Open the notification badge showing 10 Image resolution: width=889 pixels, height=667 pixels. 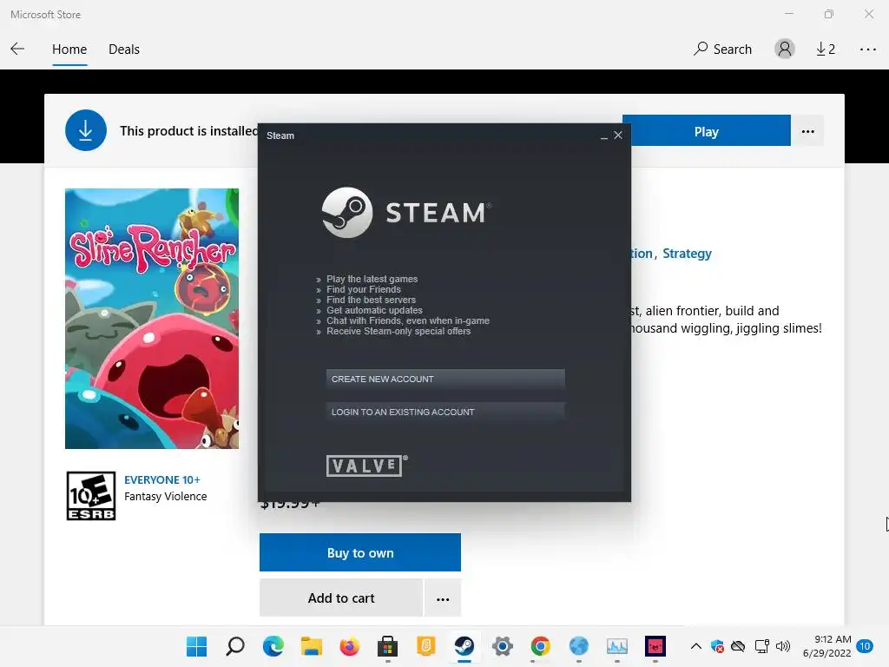click(x=865, y=646)
